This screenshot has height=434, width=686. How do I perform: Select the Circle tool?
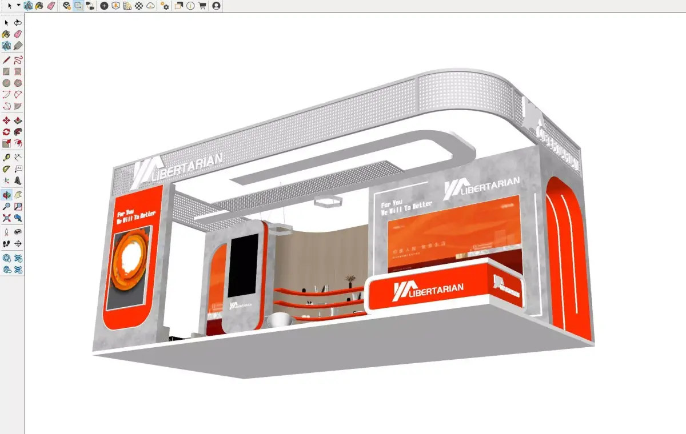coord(6,83)
